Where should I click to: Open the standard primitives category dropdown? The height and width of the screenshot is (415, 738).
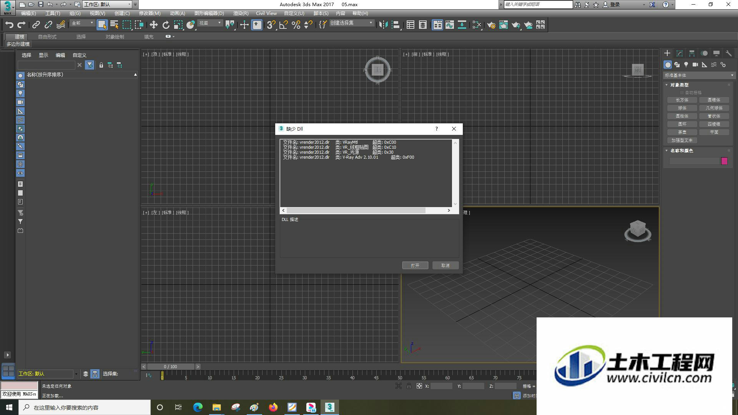click(x=699, y=75)
